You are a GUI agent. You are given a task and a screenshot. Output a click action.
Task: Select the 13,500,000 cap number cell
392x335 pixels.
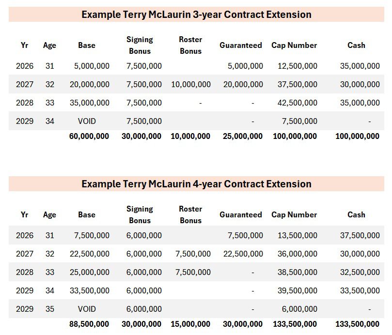[298, 235]
